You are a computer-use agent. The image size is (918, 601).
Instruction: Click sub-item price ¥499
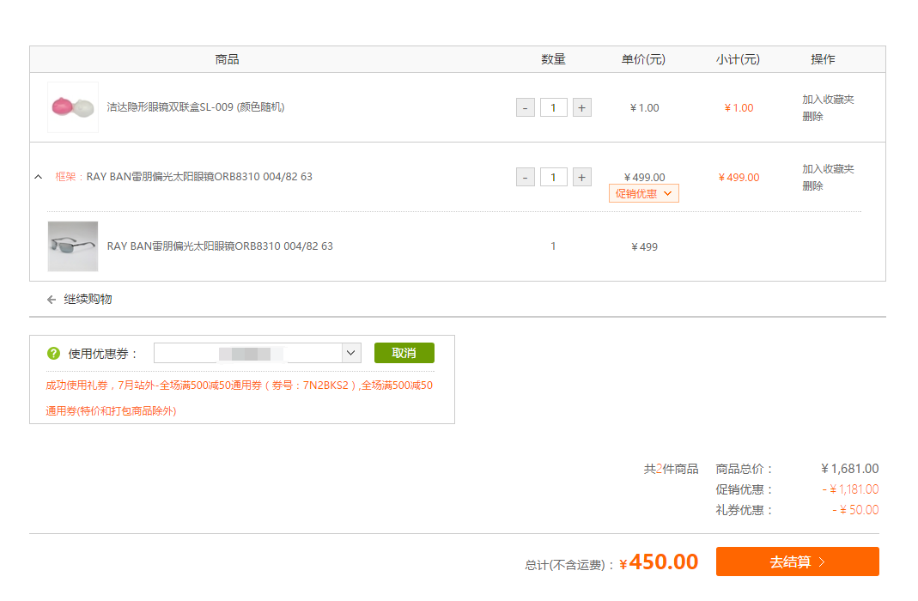644,247
